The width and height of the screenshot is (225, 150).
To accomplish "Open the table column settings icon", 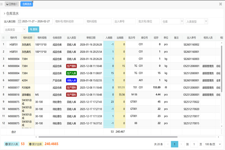I will click(x=3, y=37).
